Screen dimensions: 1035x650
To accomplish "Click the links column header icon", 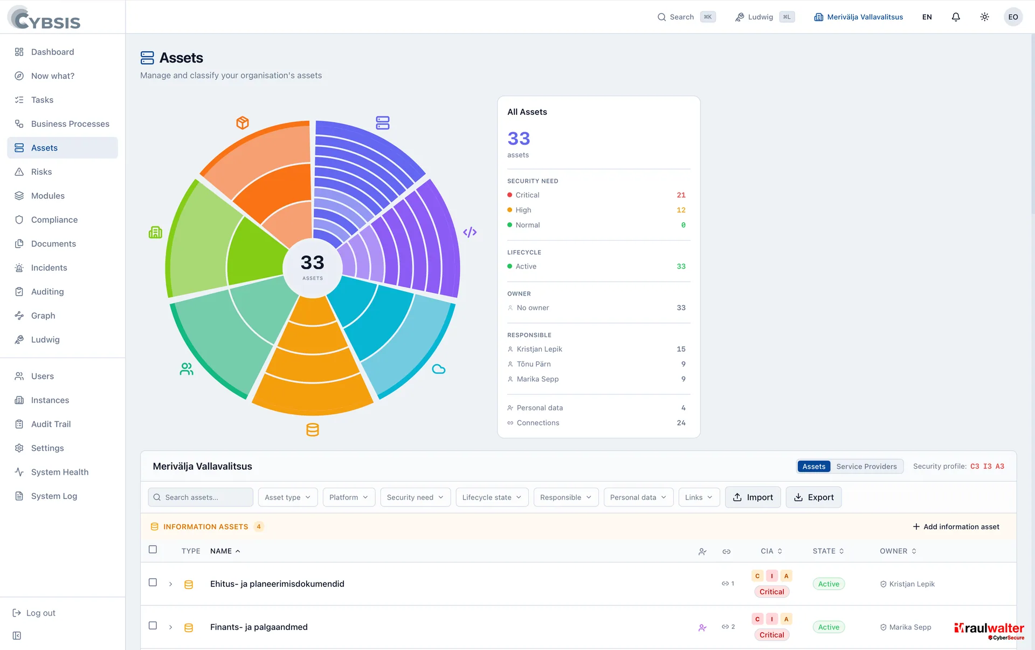I will coord(727,551).
